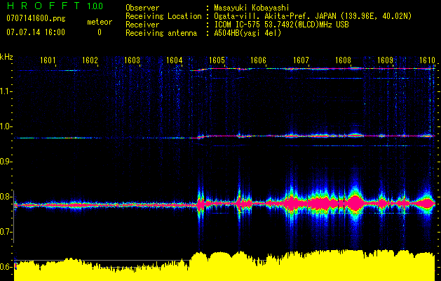Viewport: 441px width, 281px height.
Task: Click the 1.1 kHz axis label
Action: coord(6,91)
